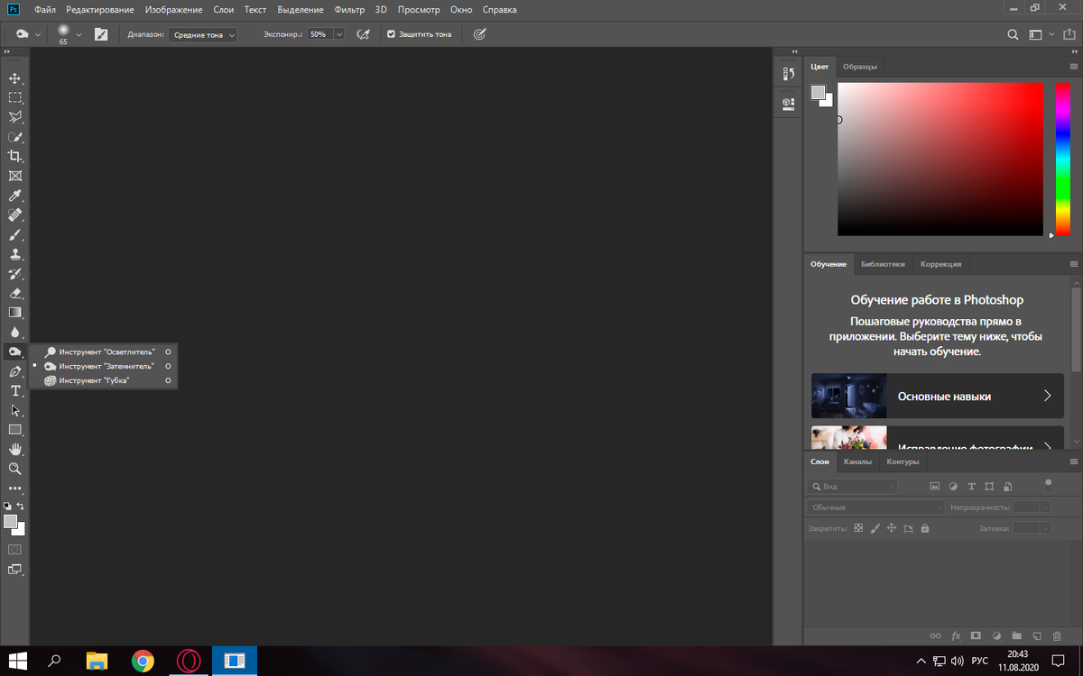Open the Заливка fill dropdown arrow
Image resolution: width=1083 pixels, height=676 pixels.
tap(1046, 528)
